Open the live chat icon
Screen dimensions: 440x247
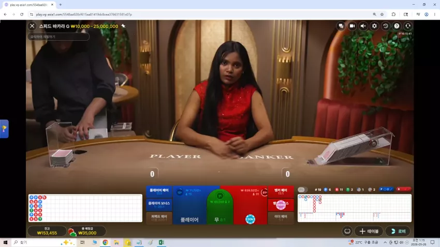[x=341, y=26]
